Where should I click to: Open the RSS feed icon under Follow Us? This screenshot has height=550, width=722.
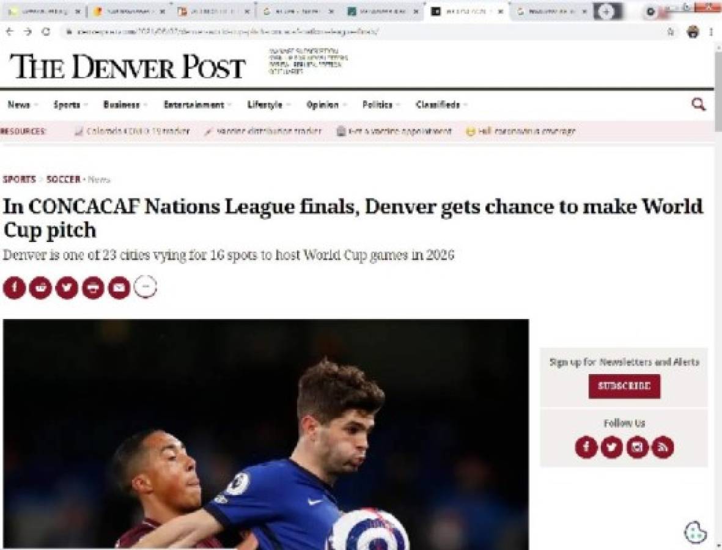click(x=663, y=447)
